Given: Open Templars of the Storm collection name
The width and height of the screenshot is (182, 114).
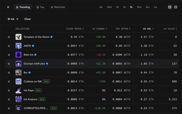Looking at the screenshot, I should (x=37, y=37).
